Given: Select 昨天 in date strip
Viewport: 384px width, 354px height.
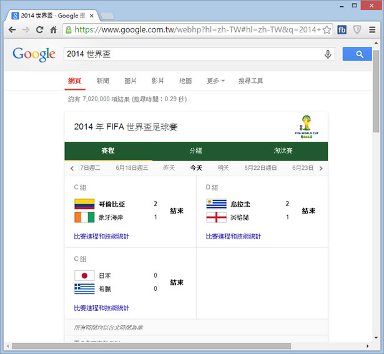Looking at the screenshot, I should (x=169, y=168).
